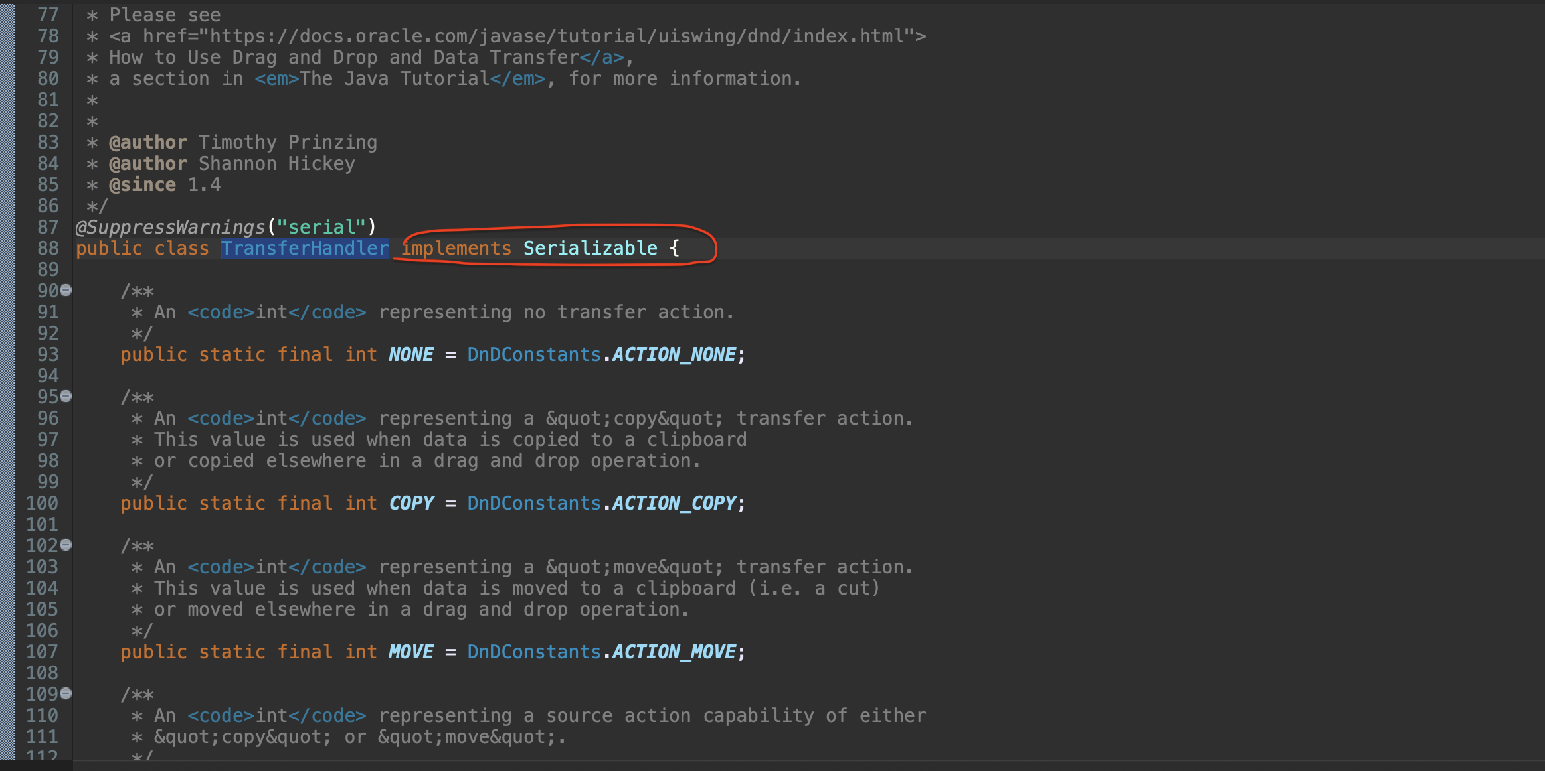Click the DnDConstants reference on the COPY line
Screen dimensions: 1545x771
pyautogui.click(x=533, y=503)
